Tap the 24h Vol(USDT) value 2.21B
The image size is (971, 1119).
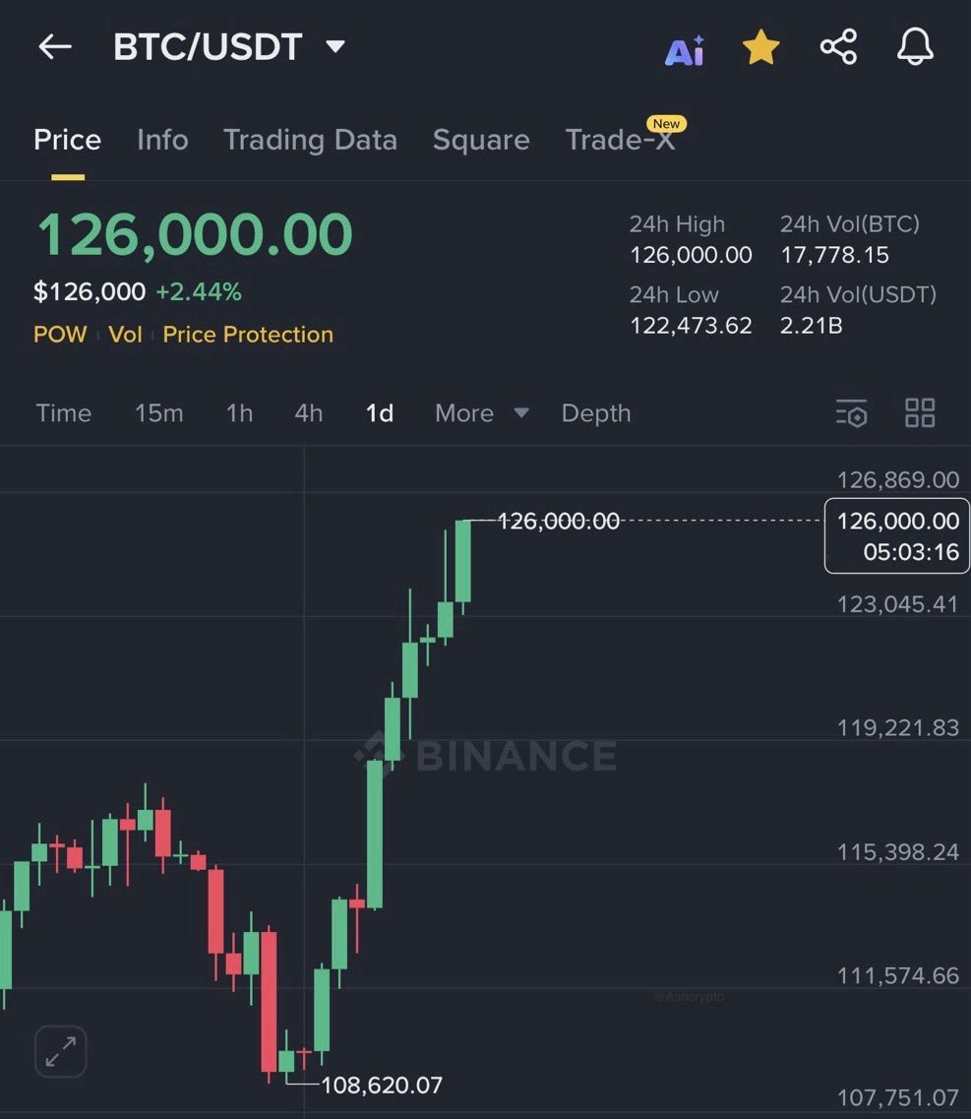point(812,326)
